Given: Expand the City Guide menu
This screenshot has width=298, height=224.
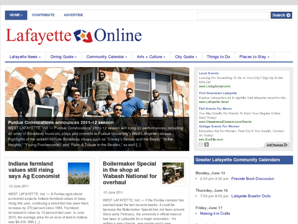Looking at the screenshot, I should pos(186,57).
